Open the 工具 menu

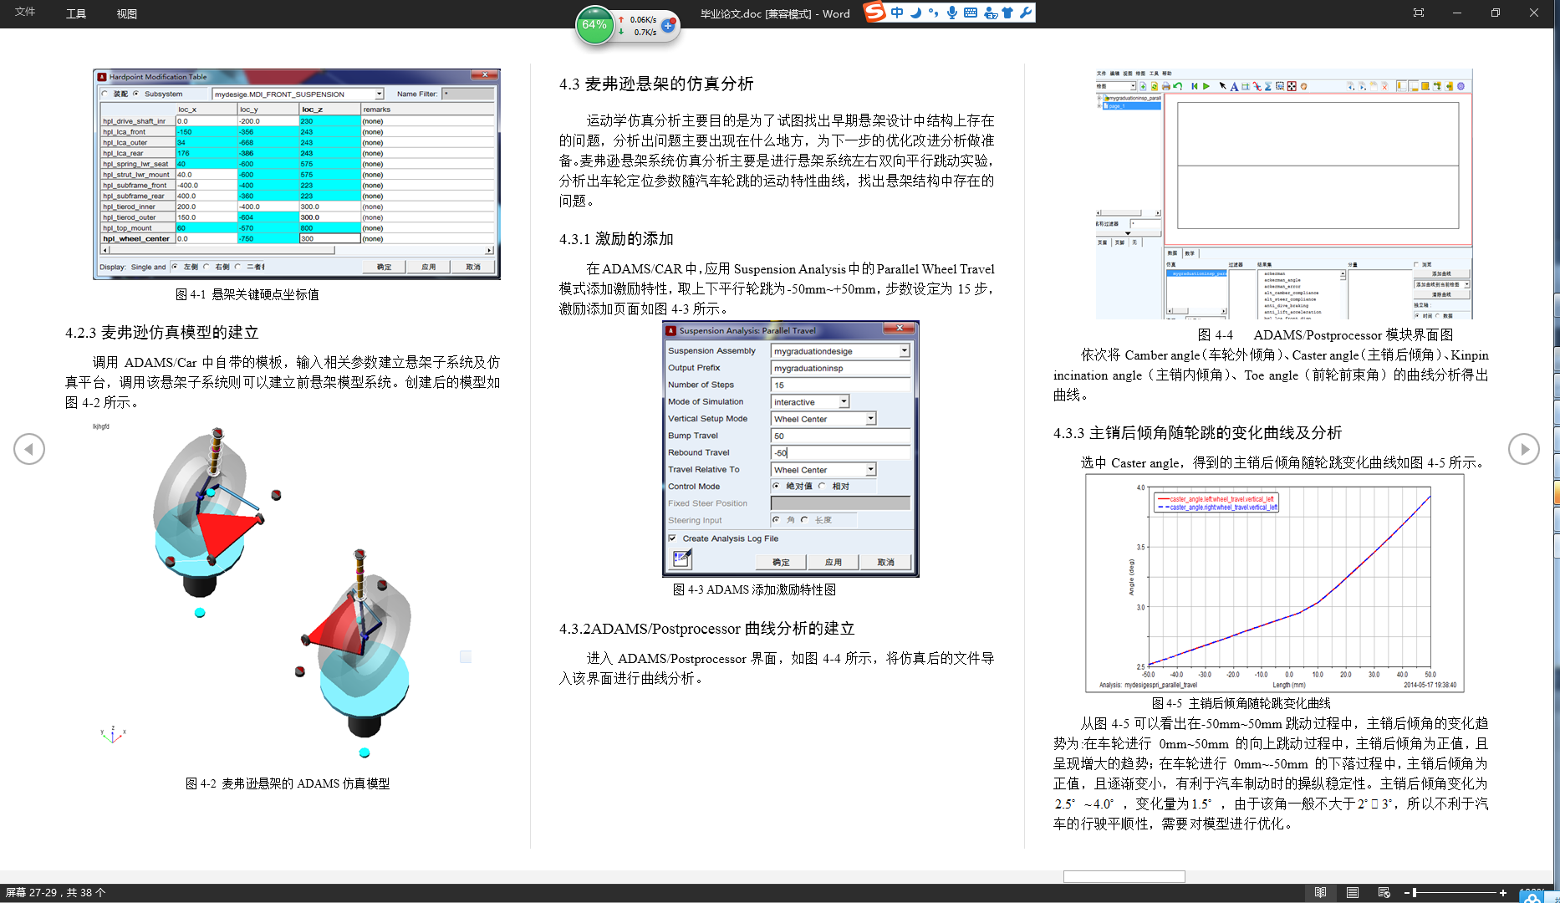76,13
